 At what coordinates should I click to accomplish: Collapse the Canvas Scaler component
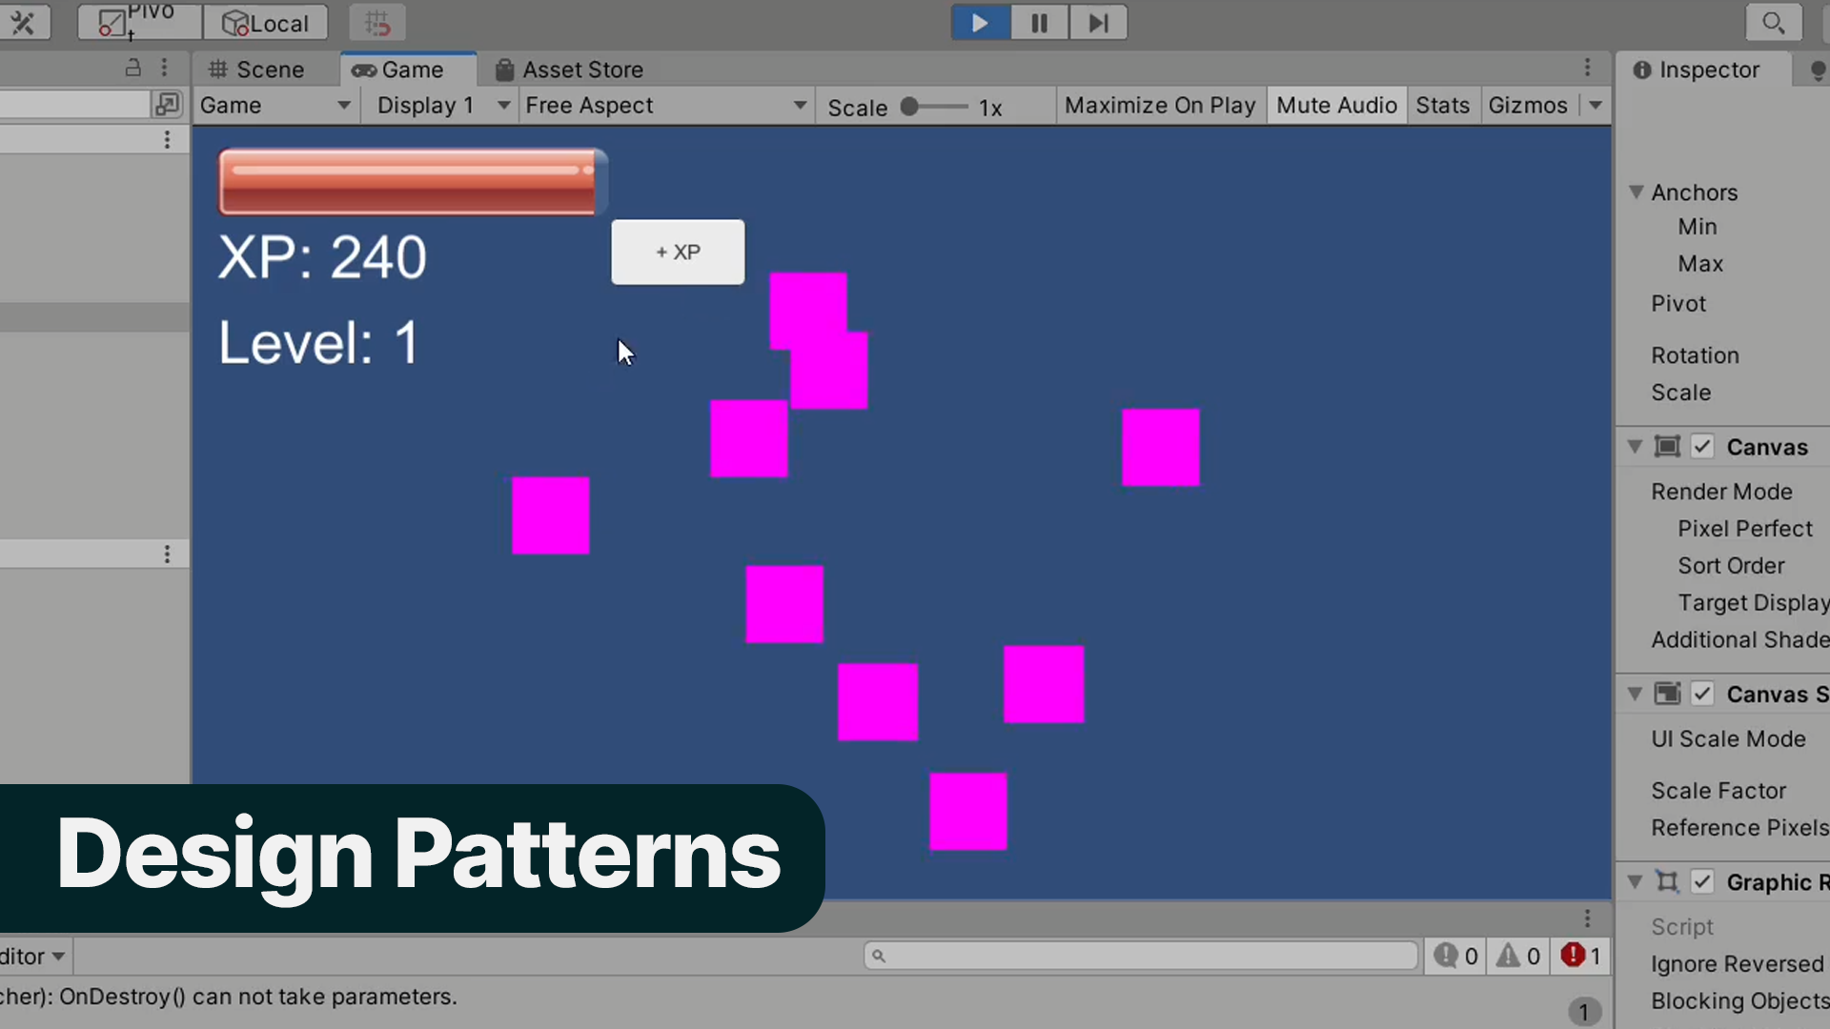[1635, 694]
